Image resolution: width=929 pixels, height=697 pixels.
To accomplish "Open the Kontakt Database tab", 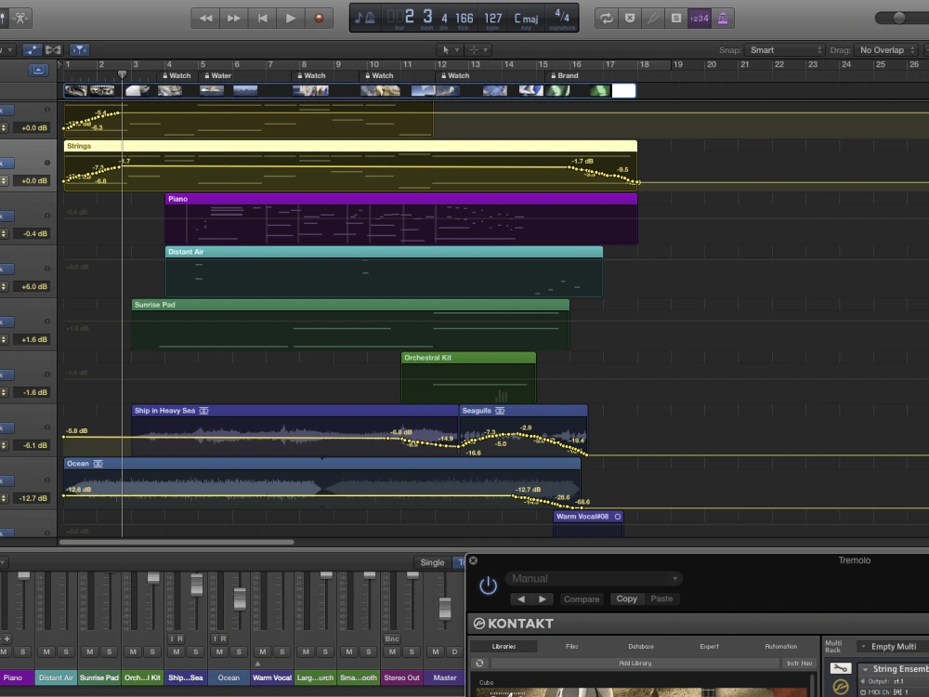I will 640,647.
